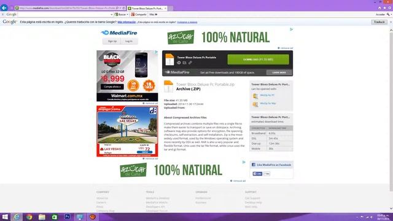Open File Explorer from the taskbar

pyautogui.click(x=42, y=217)
